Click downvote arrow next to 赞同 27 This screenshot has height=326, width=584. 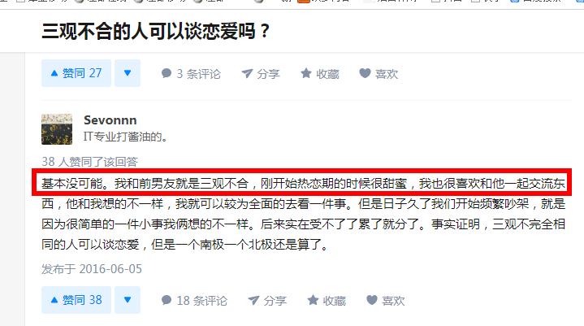128,73
